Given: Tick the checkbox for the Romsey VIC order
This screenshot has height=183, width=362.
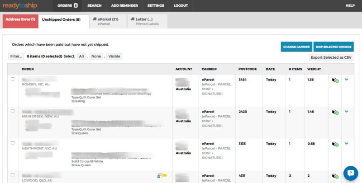Looking at the screenshot, I should pyautogui.click(x=13, y=79).
